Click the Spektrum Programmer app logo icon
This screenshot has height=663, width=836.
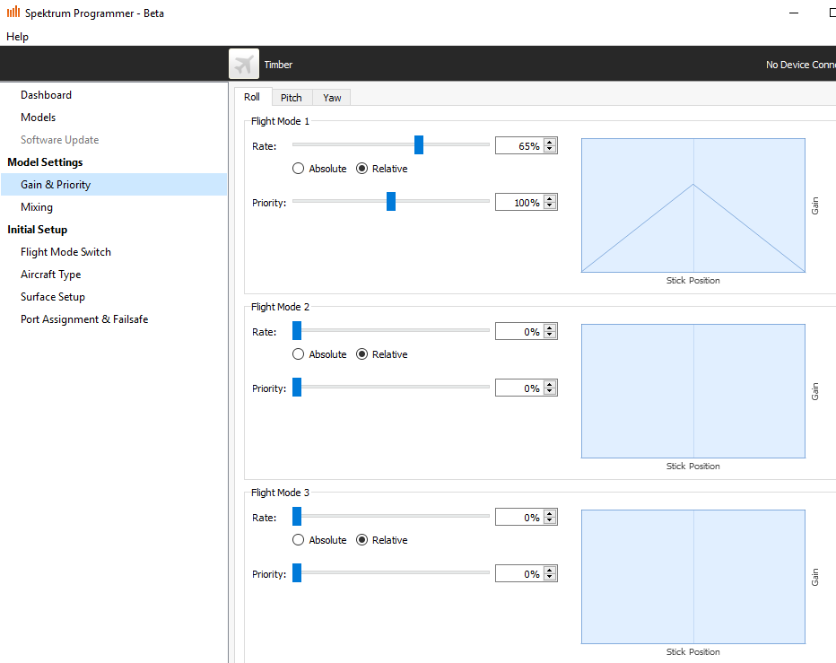[x=13, y=12]
